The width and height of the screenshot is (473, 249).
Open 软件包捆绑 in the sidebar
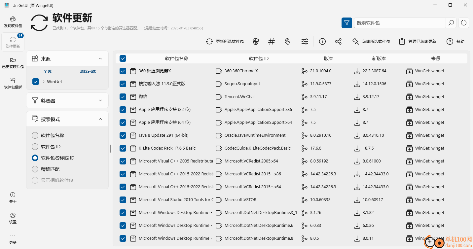tap(13, 84)
